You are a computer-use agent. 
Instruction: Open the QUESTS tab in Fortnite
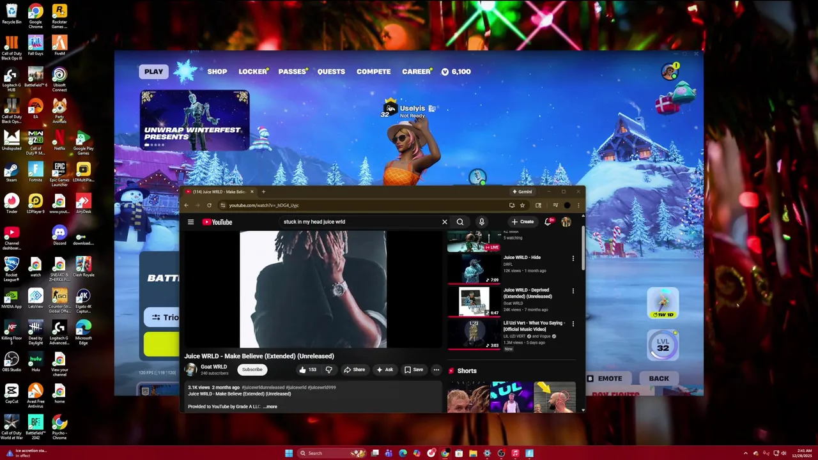[331, 72]
